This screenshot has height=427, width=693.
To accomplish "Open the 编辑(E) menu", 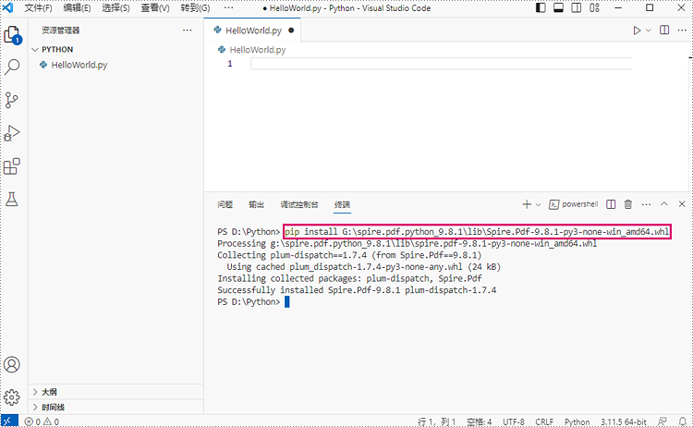I will click(77, 8).
